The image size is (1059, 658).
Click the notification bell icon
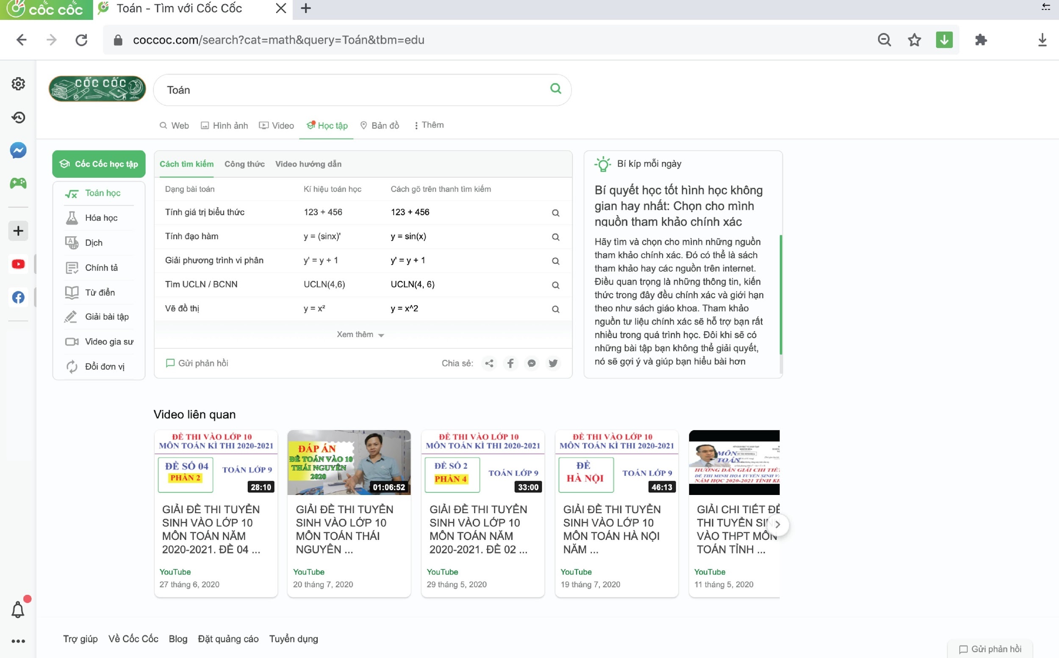point(18,610)
